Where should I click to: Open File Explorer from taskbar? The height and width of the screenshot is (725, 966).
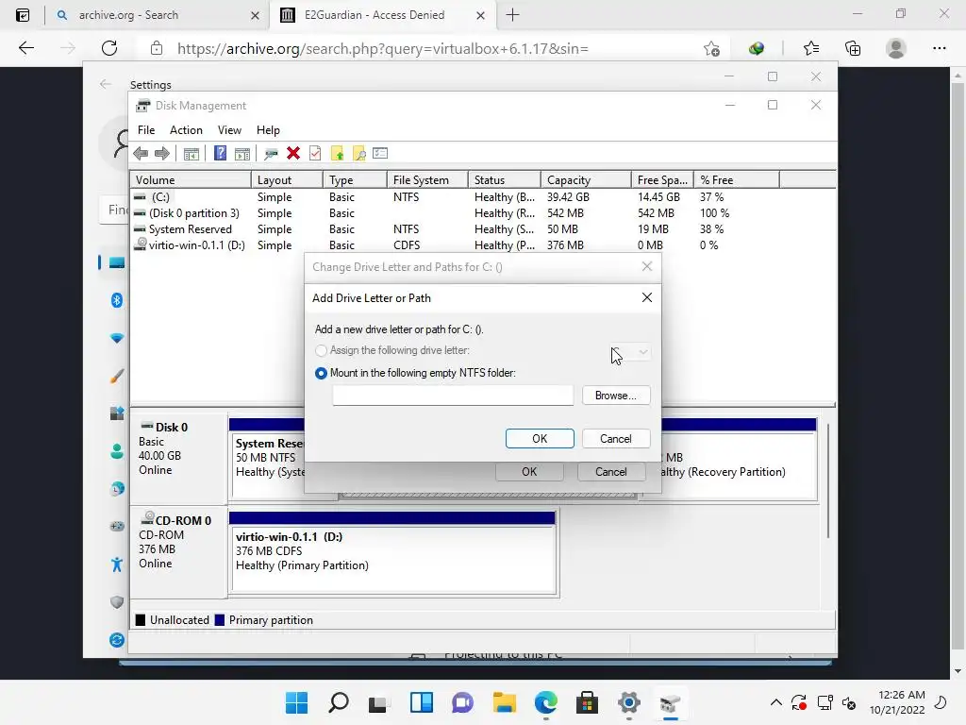pyautogui.click(x=505, y=702)
